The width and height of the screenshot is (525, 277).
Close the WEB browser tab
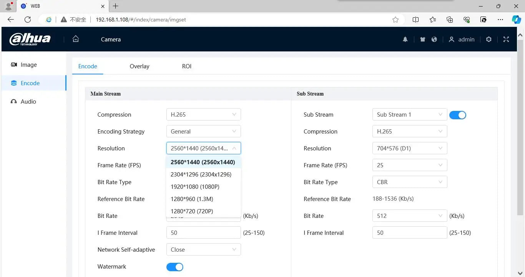coord(103,6)
